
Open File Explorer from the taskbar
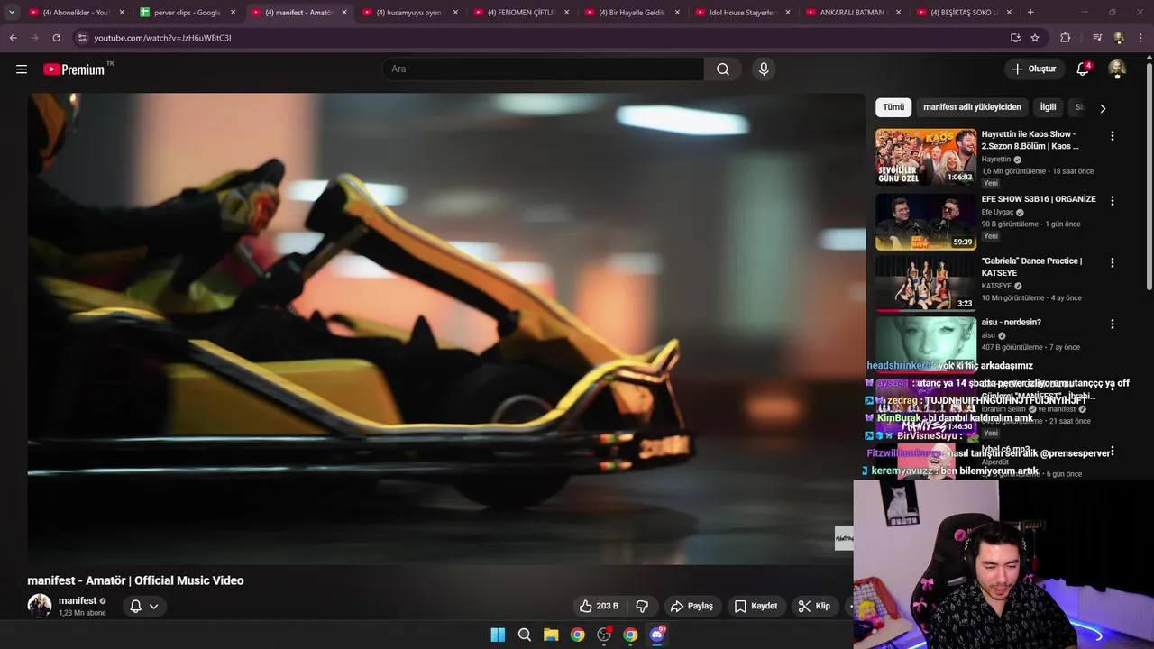tap(551, 635)
